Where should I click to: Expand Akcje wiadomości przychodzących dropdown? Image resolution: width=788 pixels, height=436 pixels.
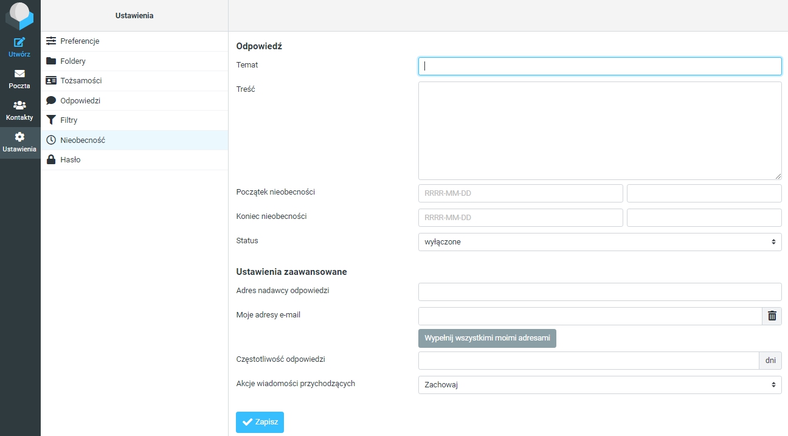[x=600, y=385]
